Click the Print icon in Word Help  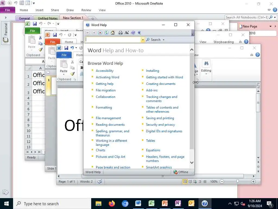[x=121, y=33]
